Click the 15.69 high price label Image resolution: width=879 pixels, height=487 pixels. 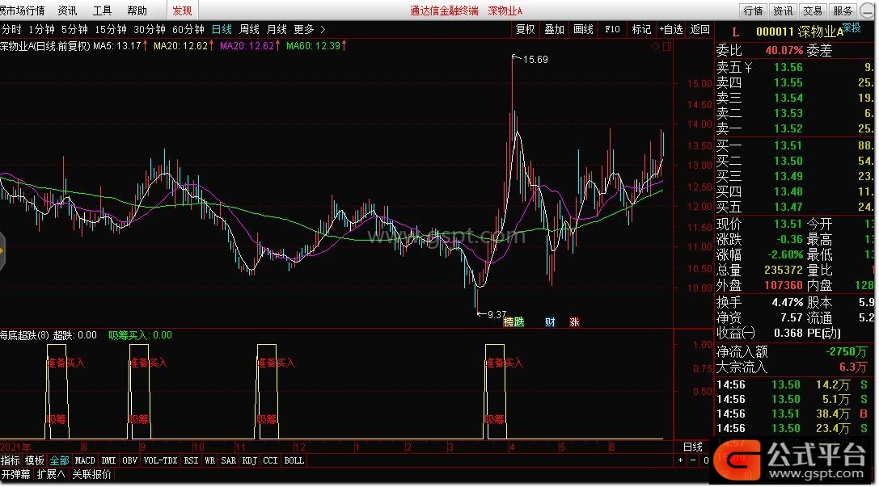pyautogui.click(x=535, y=59)
